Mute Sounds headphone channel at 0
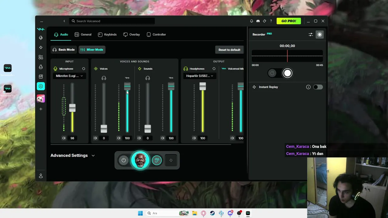The height and width of the screenshot is (218, 388). (139, 138)
